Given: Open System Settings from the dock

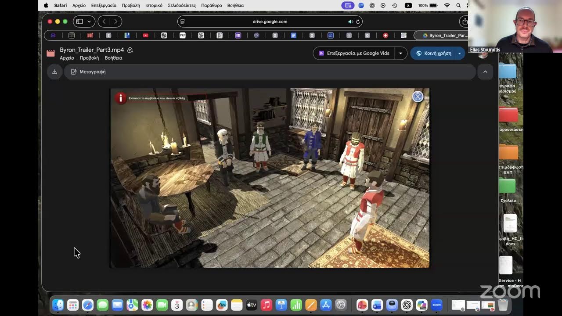Looking at the screenshot, I should click(x=341, y=305).
